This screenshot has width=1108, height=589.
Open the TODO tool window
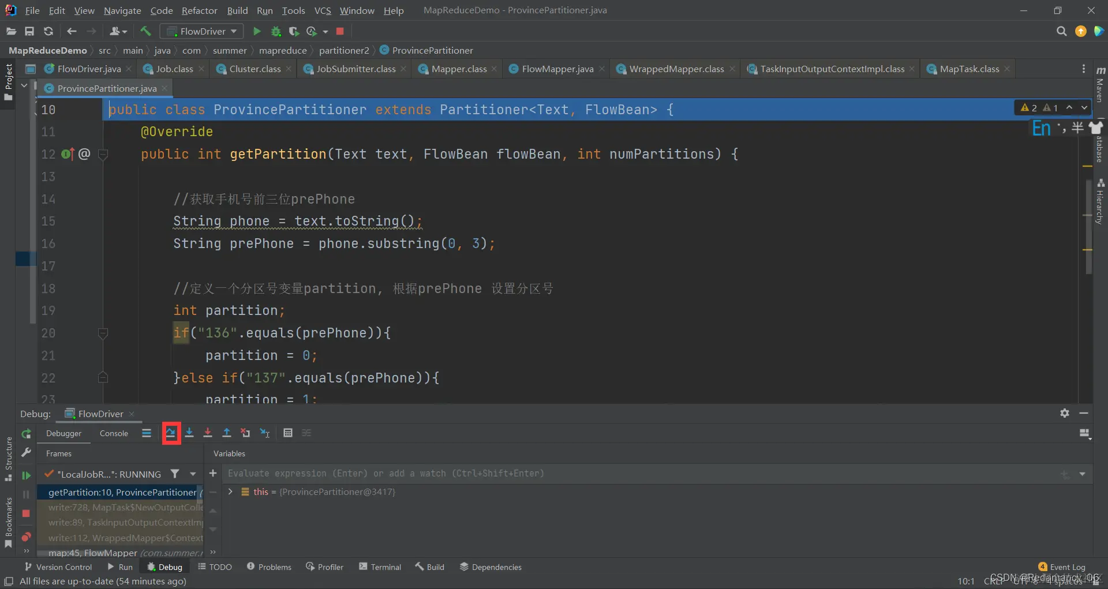pyautogui.click(x=215, y=567)
